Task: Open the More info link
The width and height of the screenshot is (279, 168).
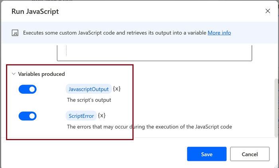Action: click(x=219, y=33)
